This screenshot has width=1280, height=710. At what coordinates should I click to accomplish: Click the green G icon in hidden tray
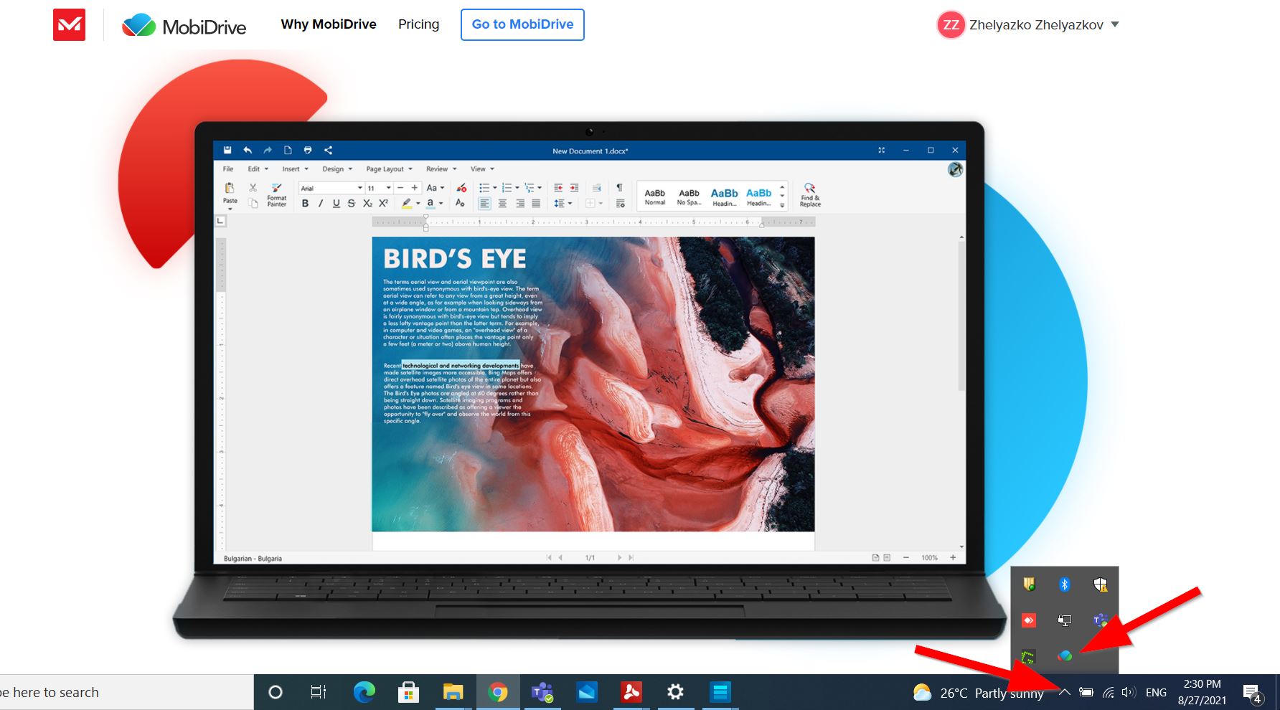tap(1029, 655)
